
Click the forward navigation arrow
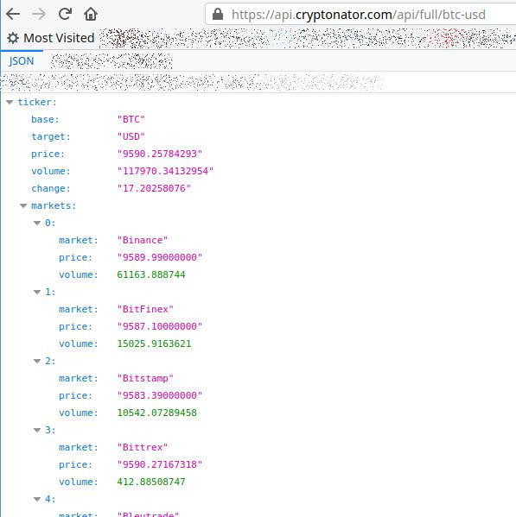pos(39,14)
